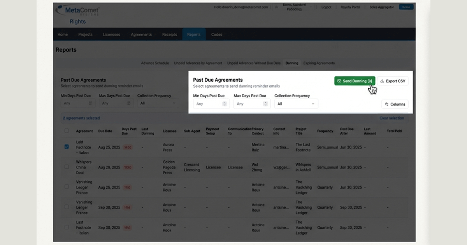This screenshot has width=467, height=245.
Task: Click the download icon on Export CSV button
Action: [383, 81]
